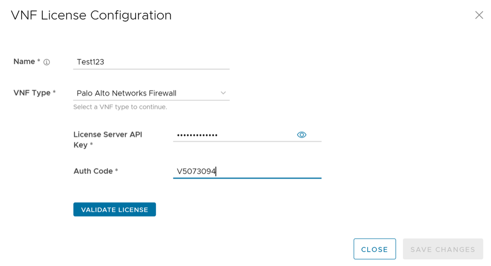Click the masked API key dots
The image size is (491, 266).
coord(197,135)
